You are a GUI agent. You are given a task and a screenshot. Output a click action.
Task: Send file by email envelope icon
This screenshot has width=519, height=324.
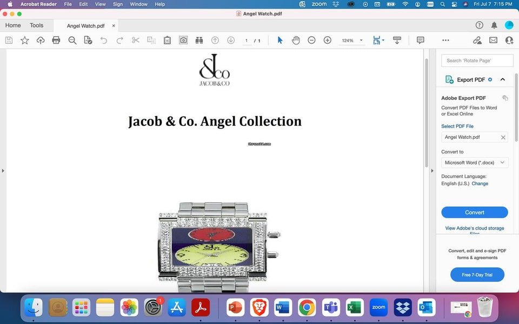(493, 40)
